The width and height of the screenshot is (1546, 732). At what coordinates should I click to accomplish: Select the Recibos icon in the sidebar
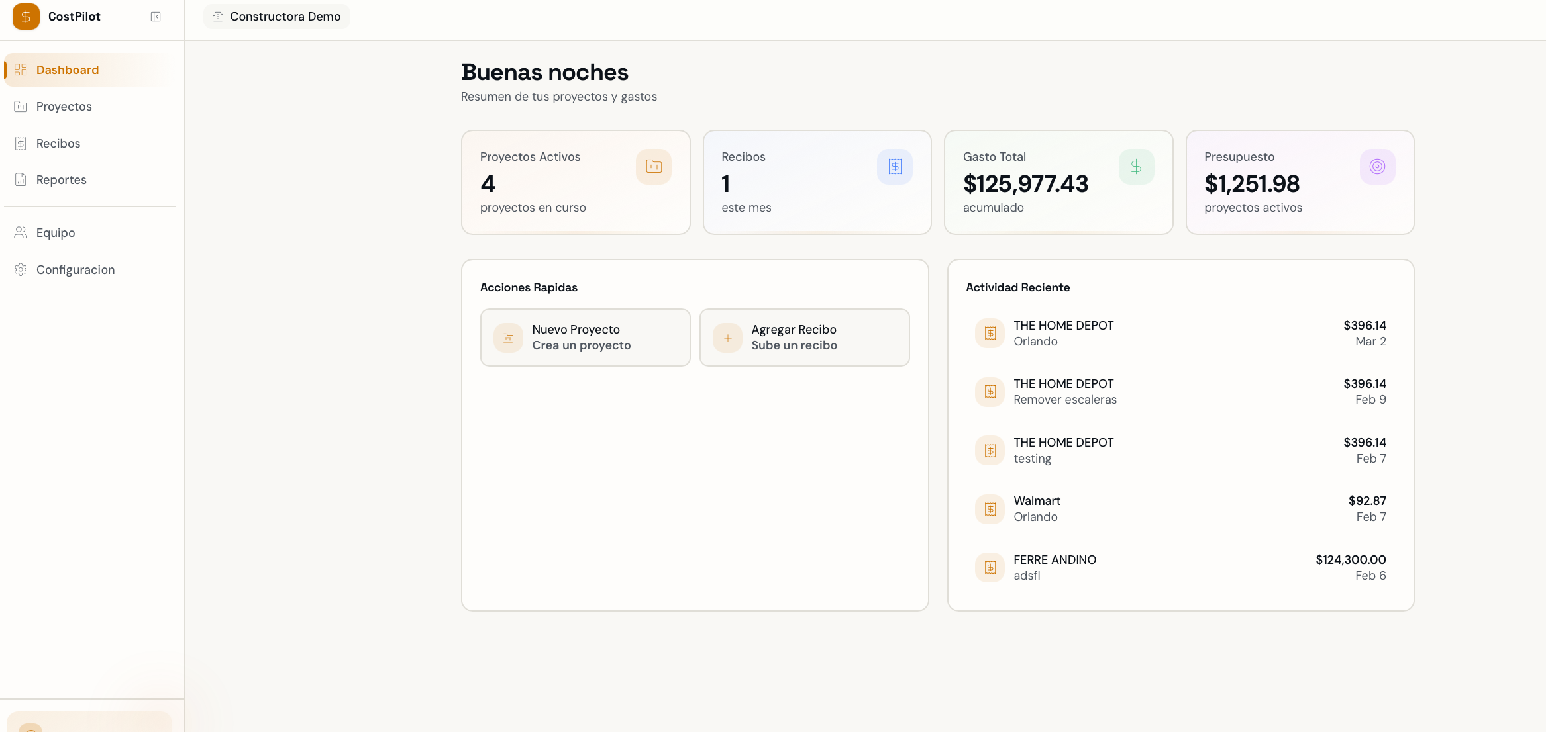tap(21, 143)
